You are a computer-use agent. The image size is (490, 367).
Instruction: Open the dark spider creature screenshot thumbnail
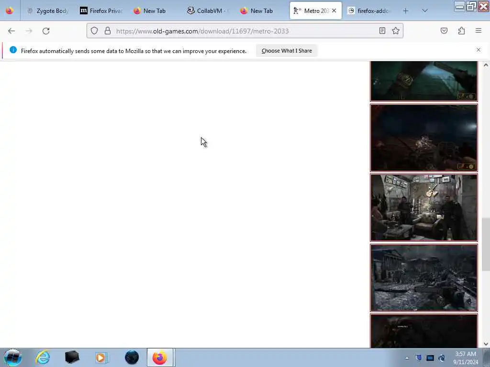point(424,138)
